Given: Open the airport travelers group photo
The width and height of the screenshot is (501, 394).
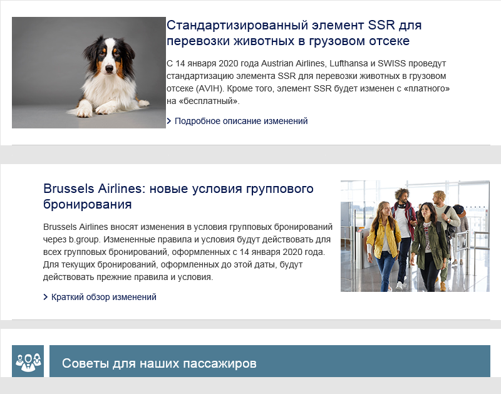Looking at the screenshot, I should (415, 236).
